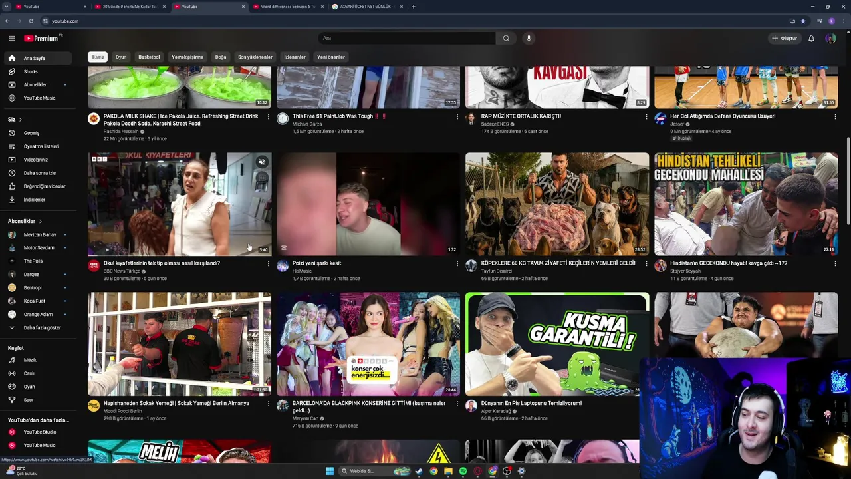851x479 pixels.
Task: Click the YouTube search input field
Action: (407, 38)
